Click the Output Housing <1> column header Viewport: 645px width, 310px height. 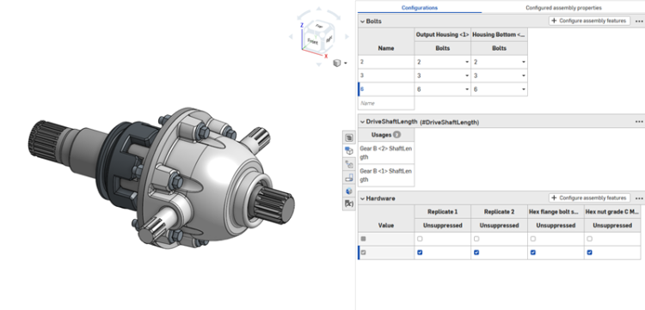click(443, 35)
